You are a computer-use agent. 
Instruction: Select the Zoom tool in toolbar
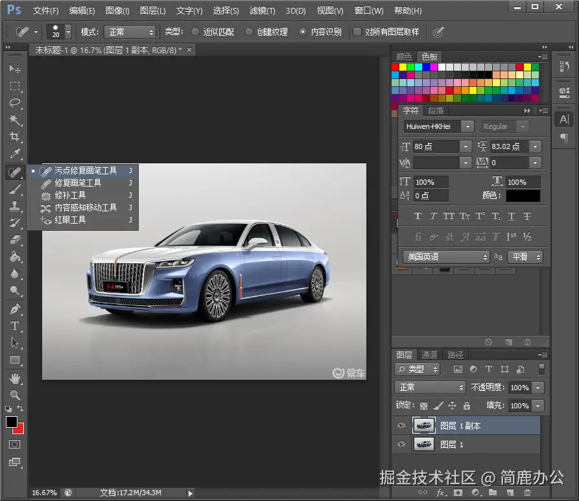pyautogui.click(x=14, y=395)
